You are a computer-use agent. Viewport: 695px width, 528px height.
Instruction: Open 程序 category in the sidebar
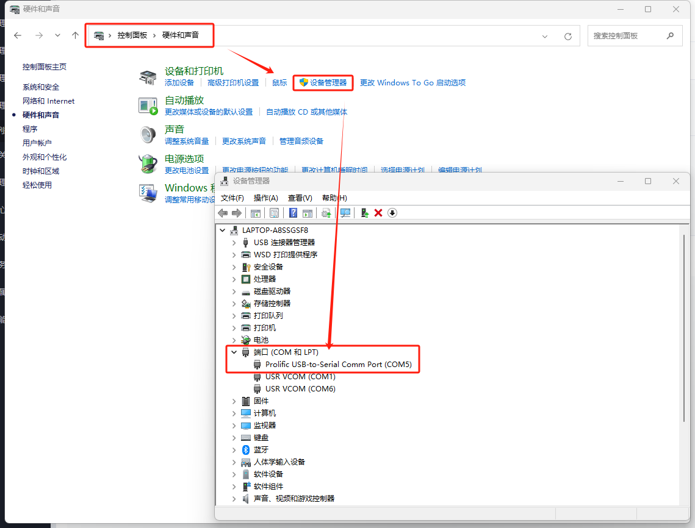coord(30,129)
